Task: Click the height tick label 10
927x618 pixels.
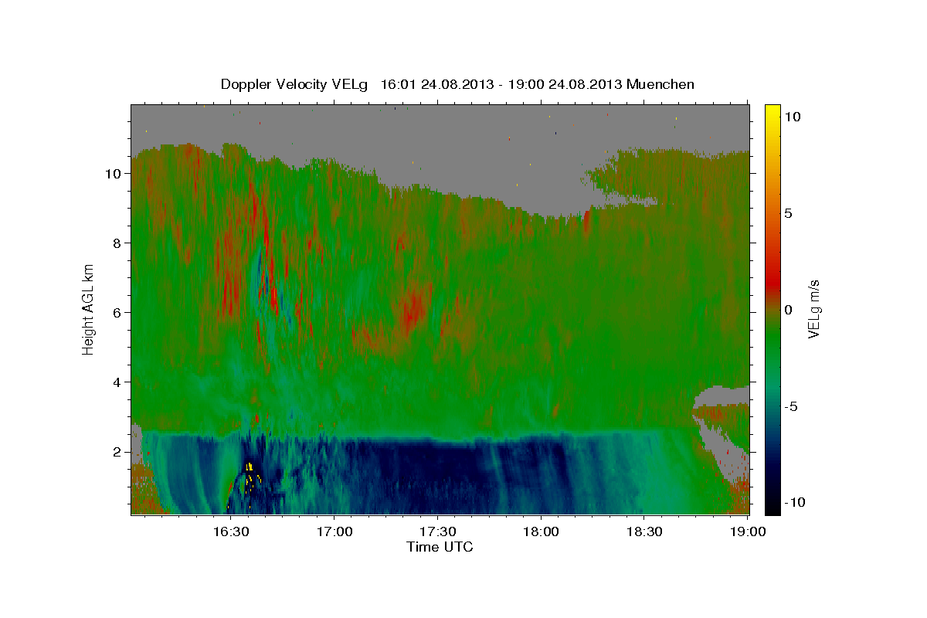Action: [114, 174]
